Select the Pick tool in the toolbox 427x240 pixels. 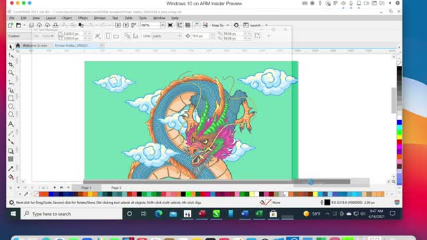click(11, 47)
